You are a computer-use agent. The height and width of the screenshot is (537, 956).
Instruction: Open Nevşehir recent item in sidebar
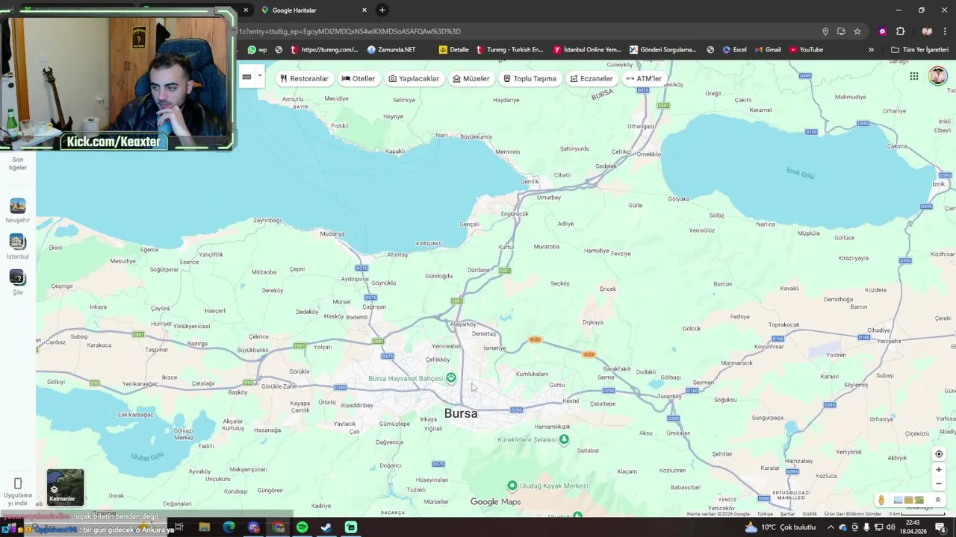18,210
